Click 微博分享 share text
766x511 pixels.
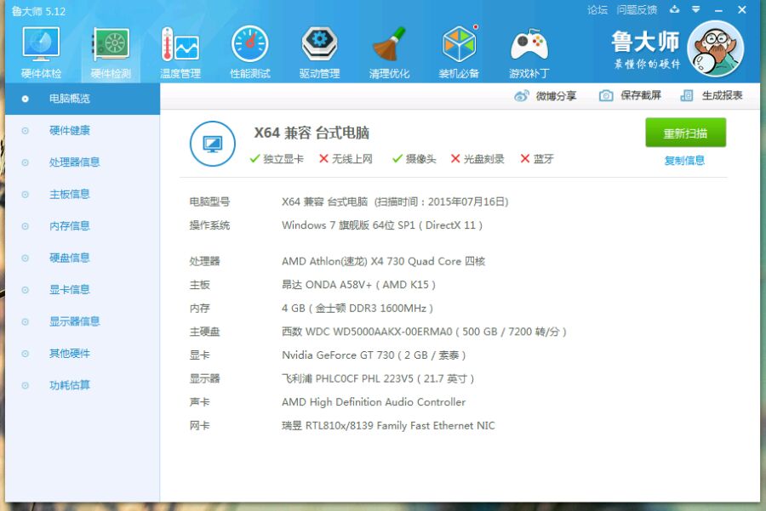tap(556, 96)
